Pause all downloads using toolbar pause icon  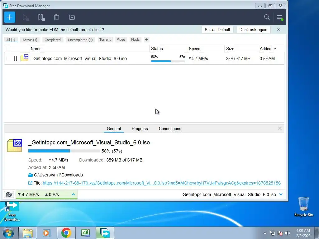pyautogui.click(x=41, y=17)
